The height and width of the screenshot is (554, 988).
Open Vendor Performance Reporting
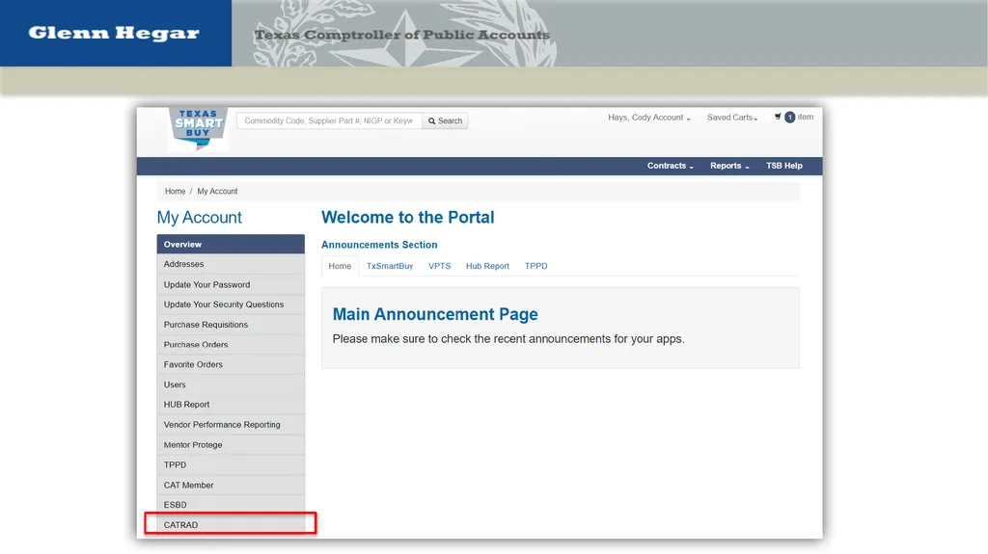coord(231,425)
